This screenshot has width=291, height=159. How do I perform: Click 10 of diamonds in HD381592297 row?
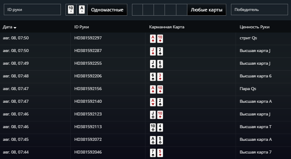(160, 39)
